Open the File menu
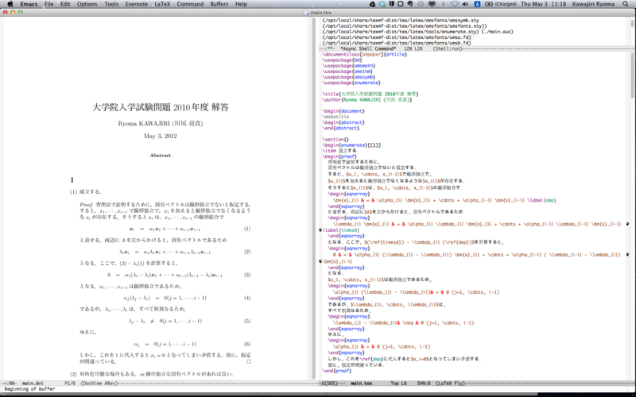Screen dimensions: 636x397 click(x=49, y=4)
